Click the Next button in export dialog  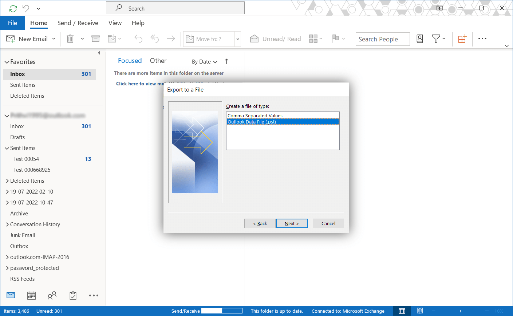[292, 223]
